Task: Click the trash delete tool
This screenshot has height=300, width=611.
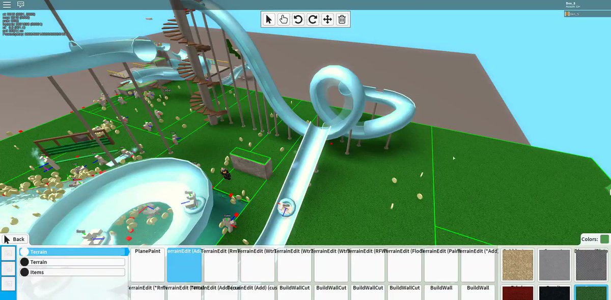Action: [342, 19]
